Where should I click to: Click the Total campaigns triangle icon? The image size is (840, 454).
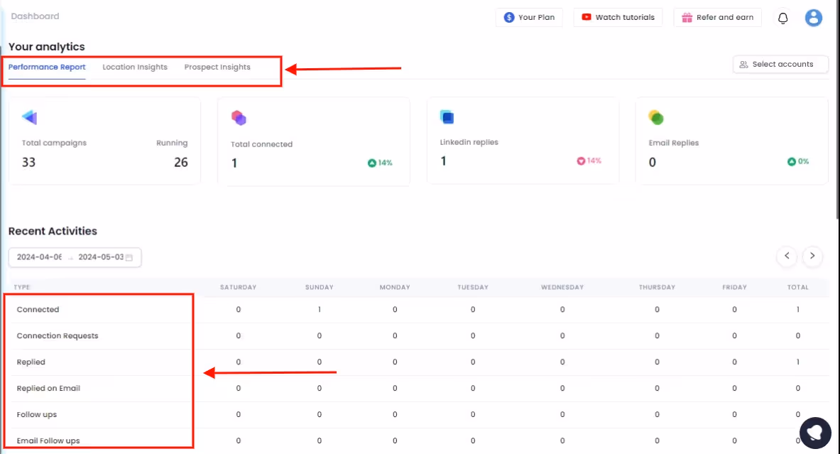point(28,117)
